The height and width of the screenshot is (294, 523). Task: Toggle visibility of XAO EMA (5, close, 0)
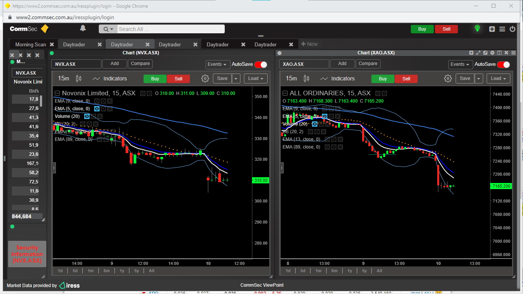(x=325, y=116)
